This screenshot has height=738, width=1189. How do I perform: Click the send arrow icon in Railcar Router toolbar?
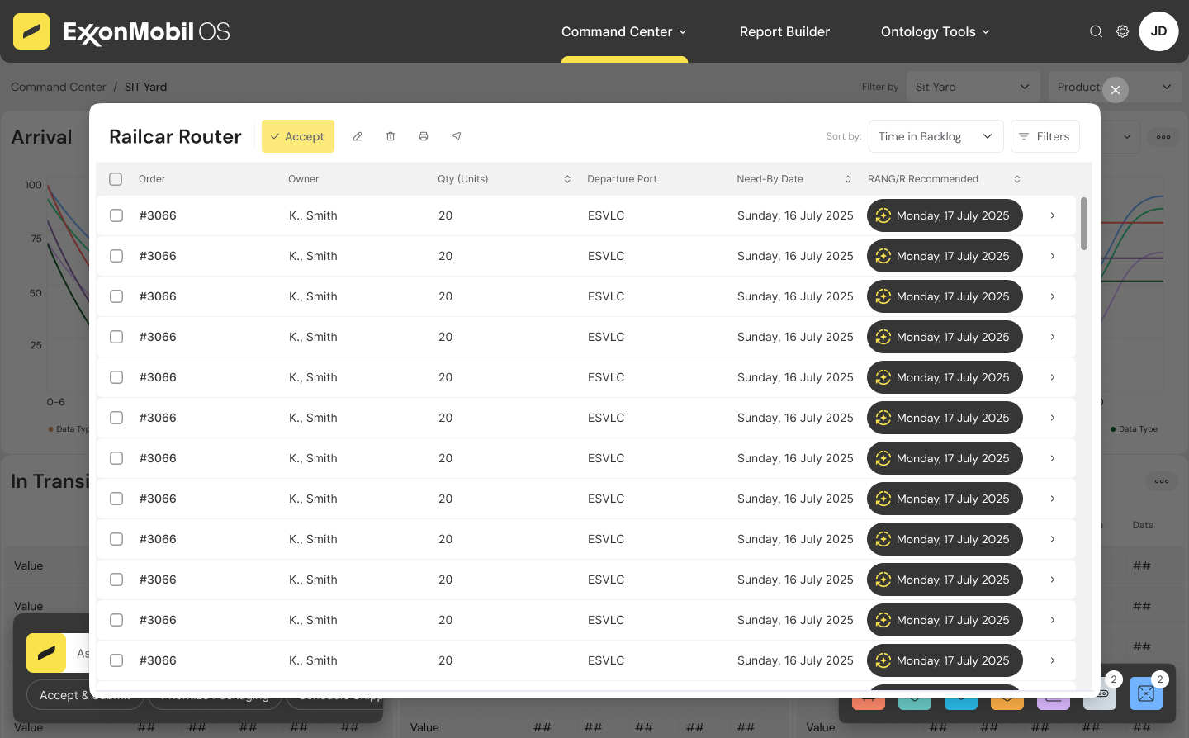click(457, 136)
